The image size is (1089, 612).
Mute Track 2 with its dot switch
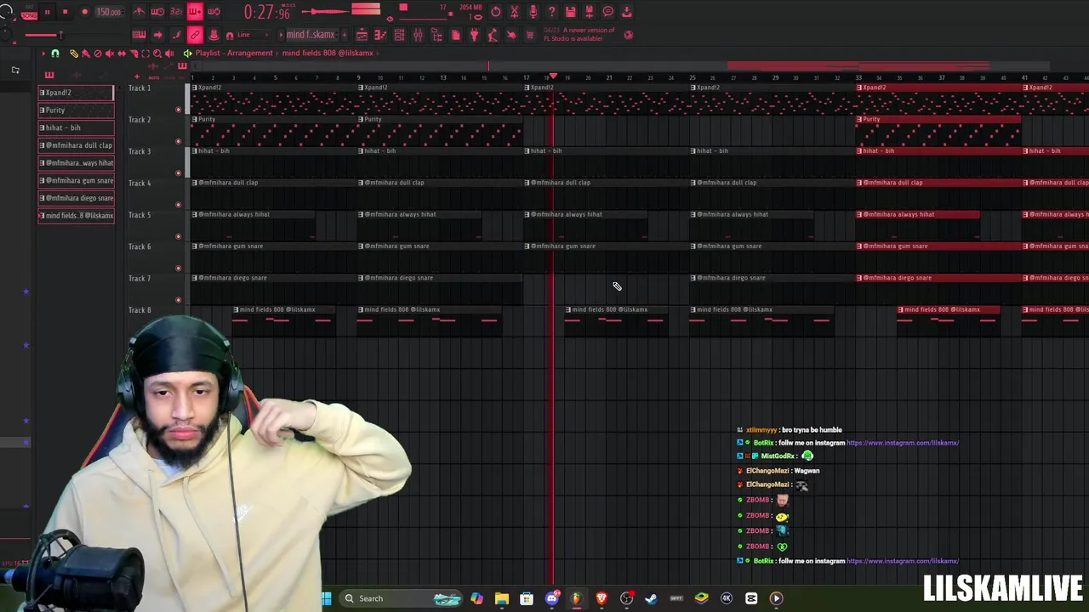click(x=178, y=141)
